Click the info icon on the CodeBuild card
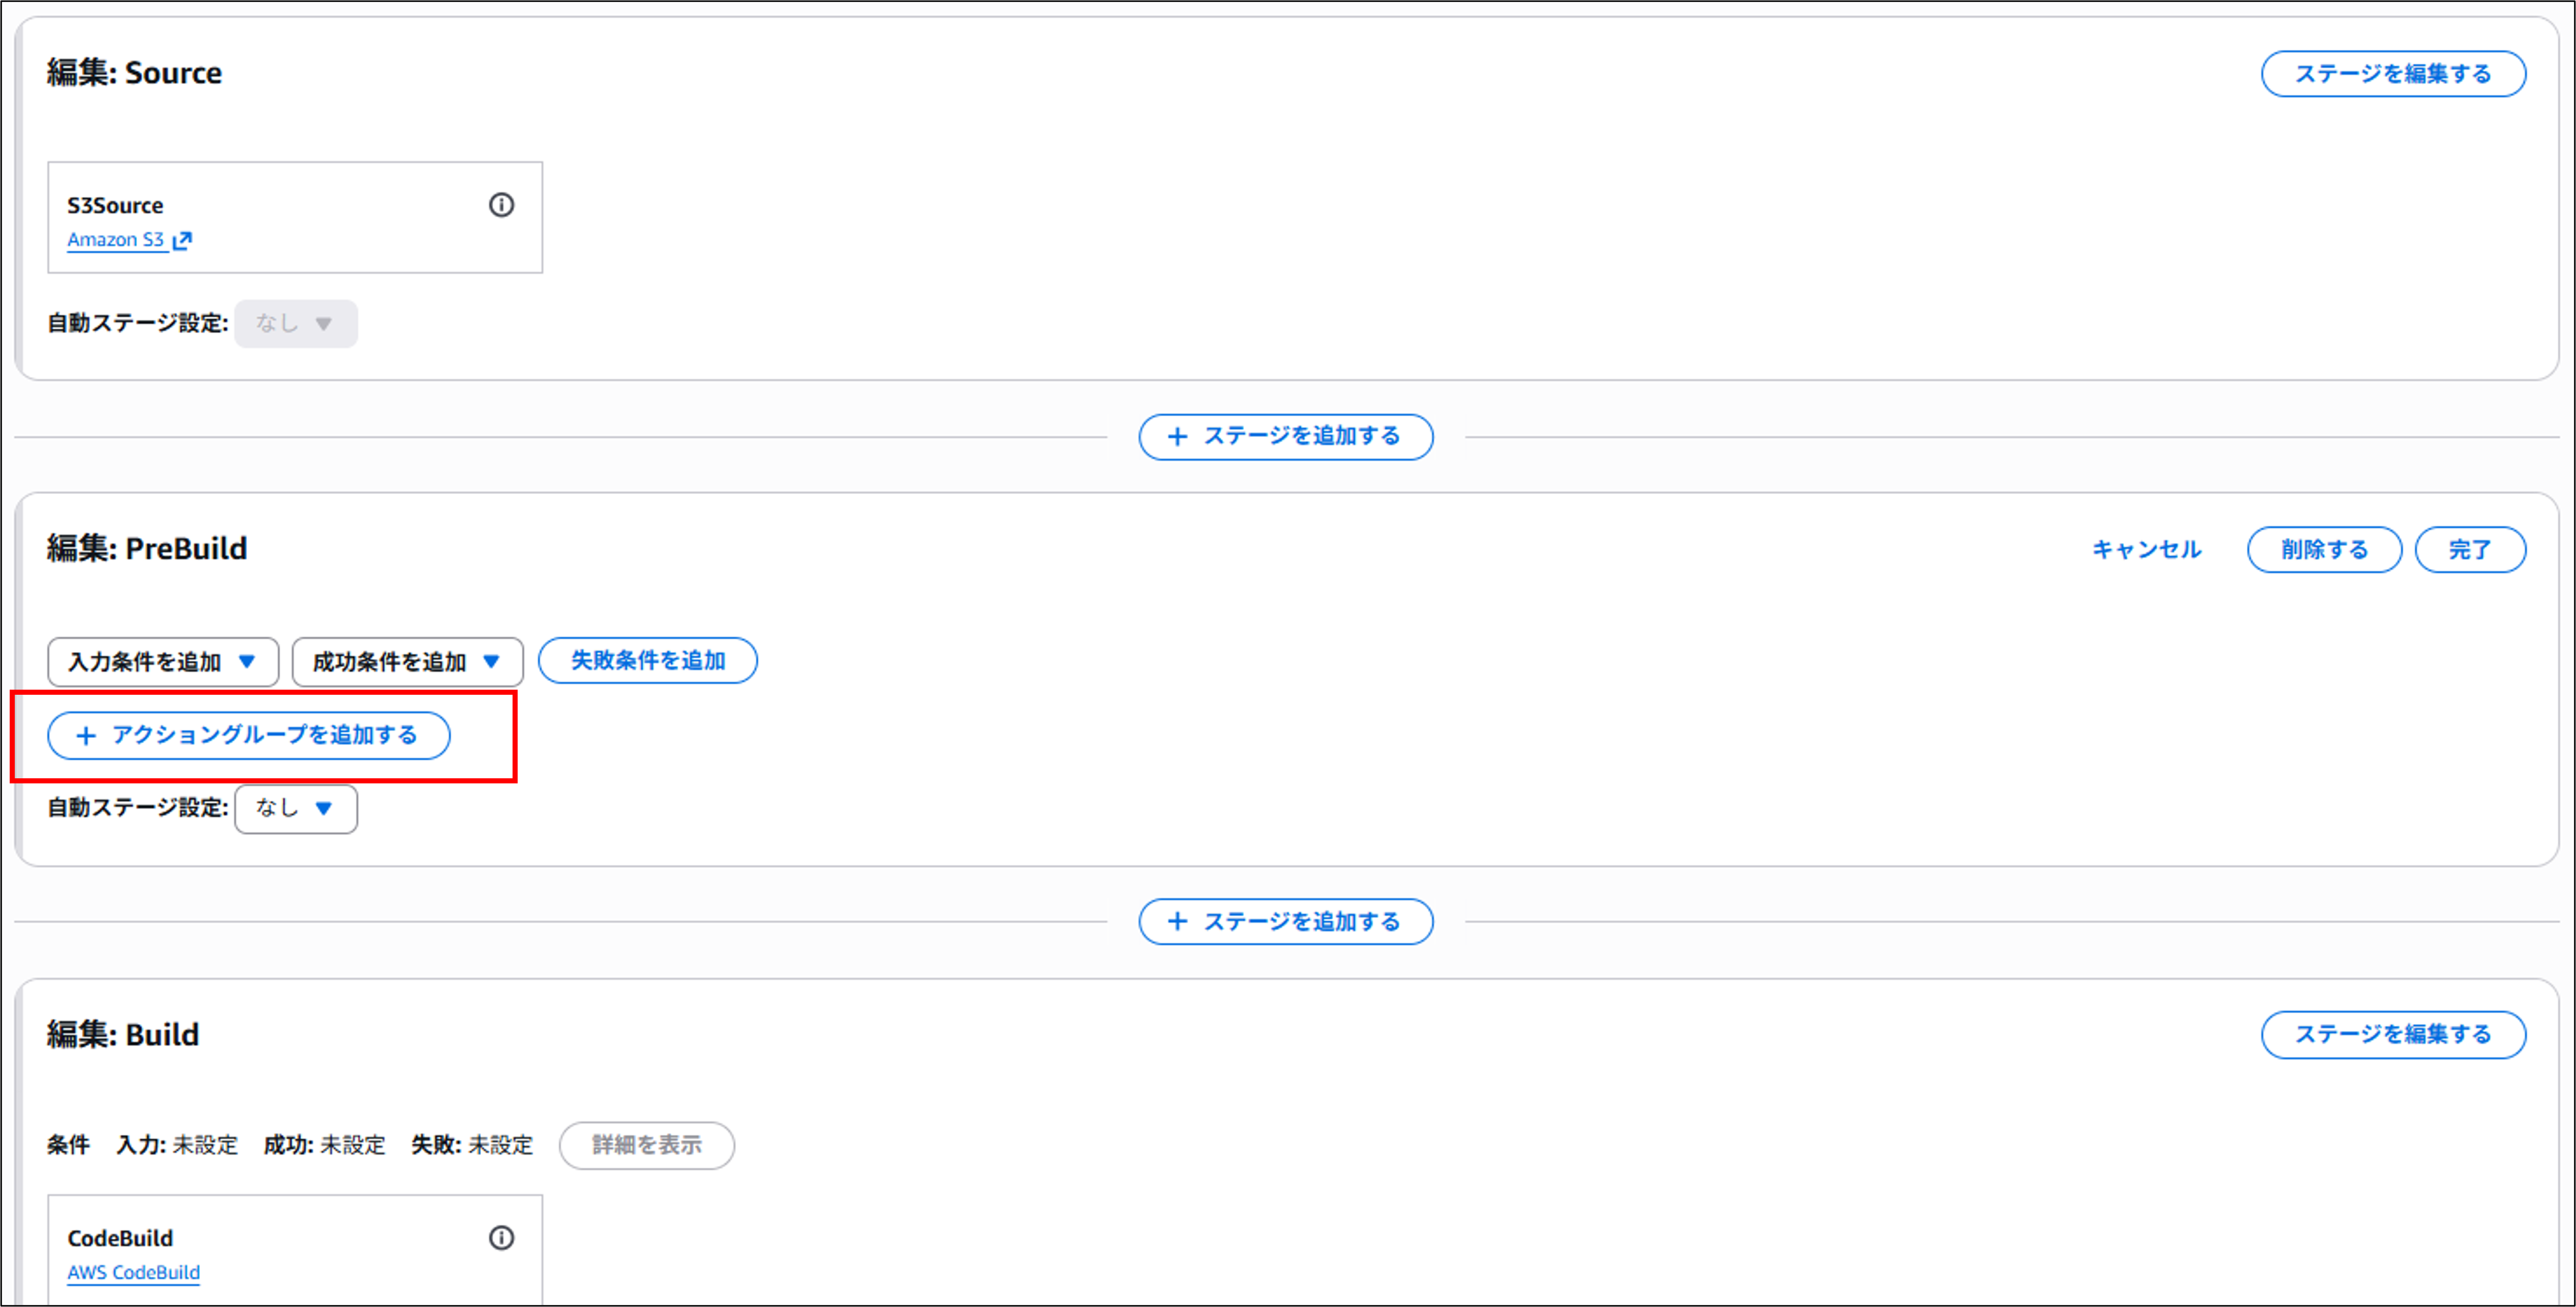This screenshot has width=2576, height=1307. pos(502,1238)
